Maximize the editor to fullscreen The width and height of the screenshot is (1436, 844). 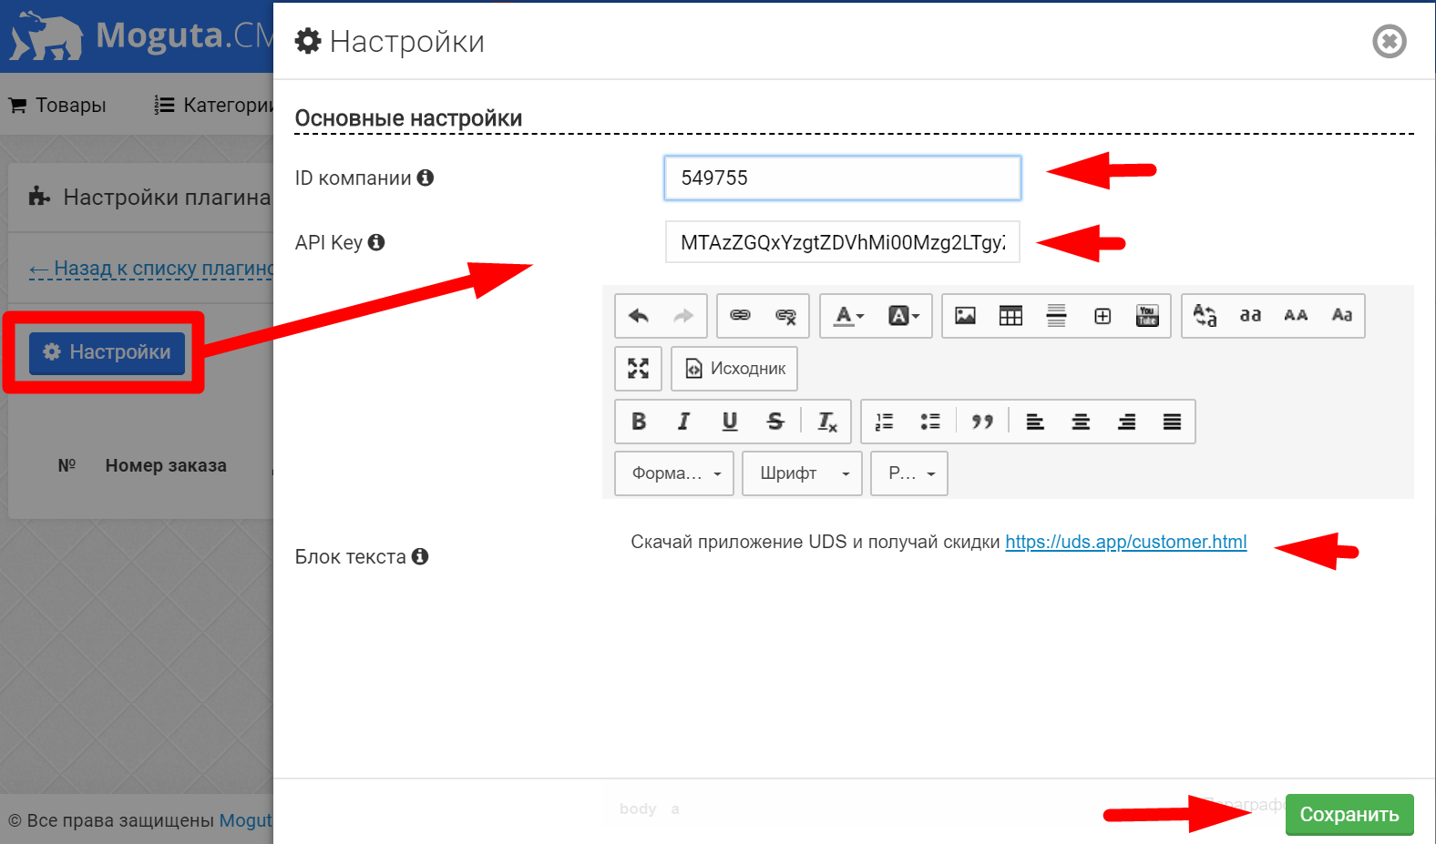tap(639, 369)
